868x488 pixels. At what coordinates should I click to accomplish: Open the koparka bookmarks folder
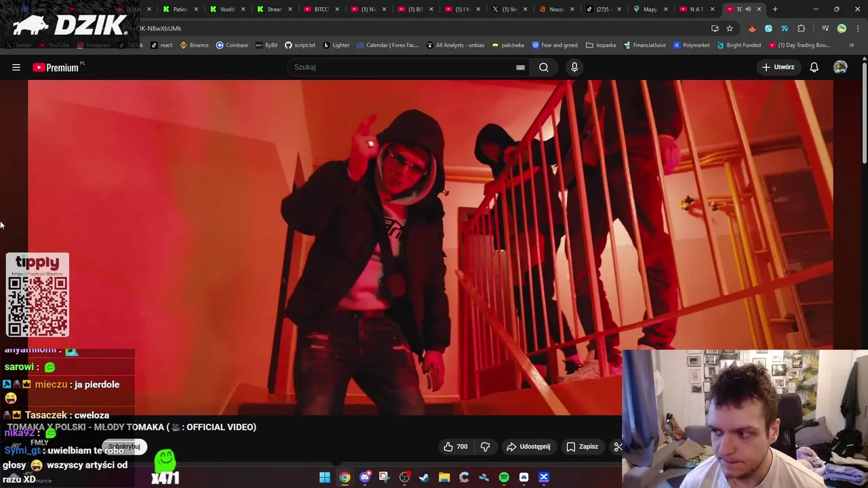coord(601,45)
